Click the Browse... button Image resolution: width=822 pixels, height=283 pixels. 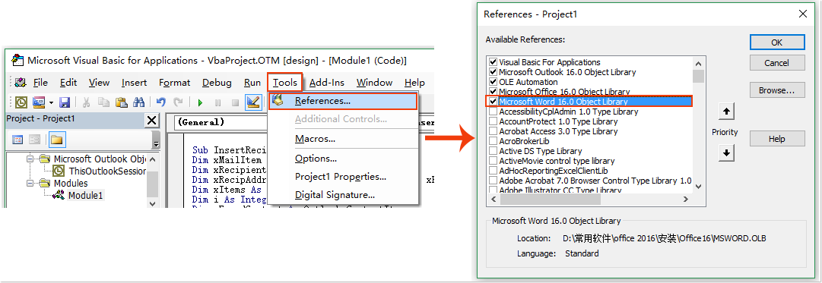click(777, 90)
